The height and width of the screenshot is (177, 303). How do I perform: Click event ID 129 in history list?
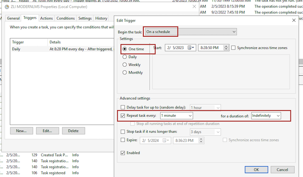pos(34,155)
